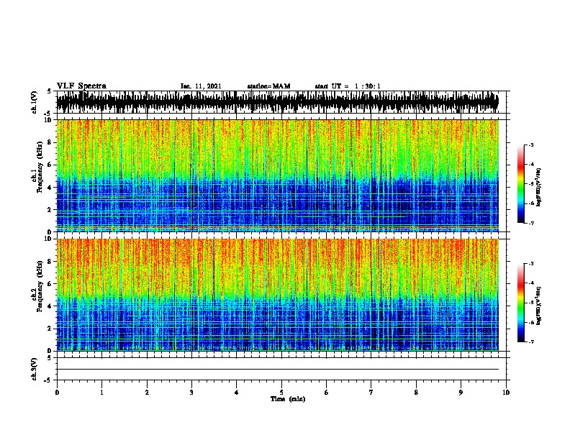Click tick label "3" on the Time axis

pos(191,393)
